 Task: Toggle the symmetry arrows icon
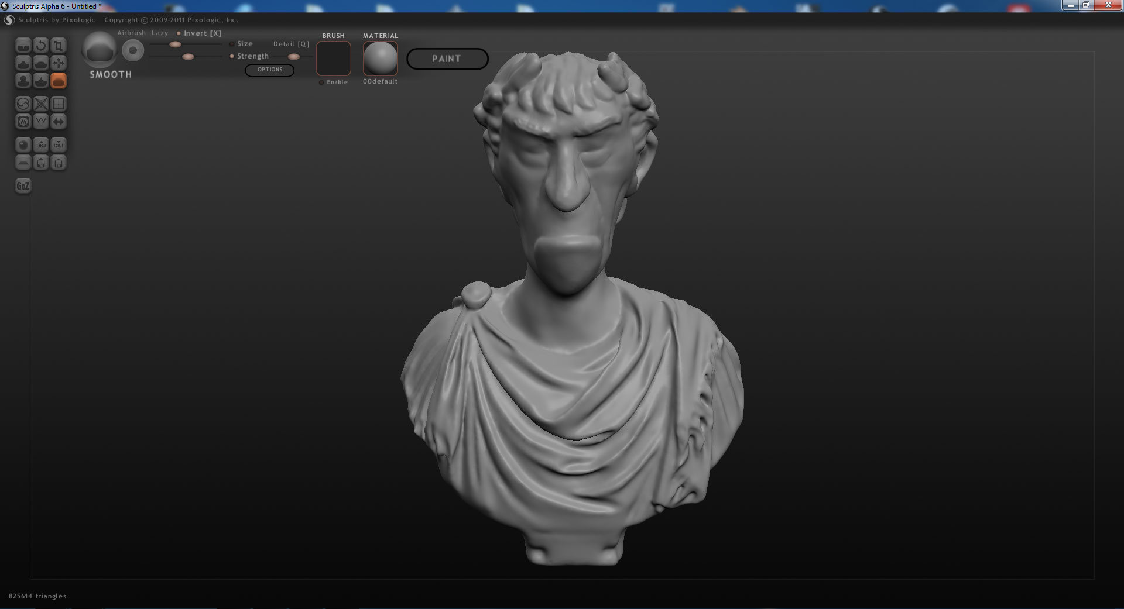pyautogui.click(x=59, y=121)
